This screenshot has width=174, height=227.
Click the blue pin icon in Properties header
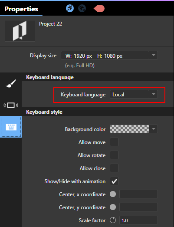tap(70, 8)
